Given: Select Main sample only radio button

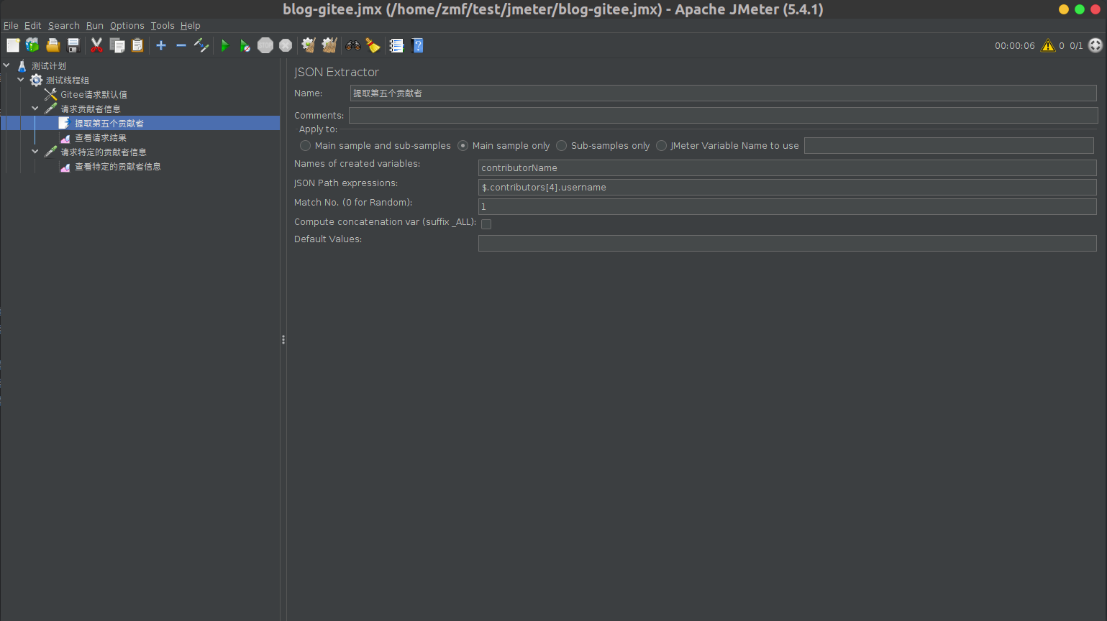Looking at the screenshot, I should coord(463,145).
